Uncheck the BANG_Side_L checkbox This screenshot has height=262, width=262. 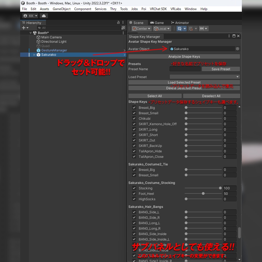pyautogui.click(x=134, y=212)
